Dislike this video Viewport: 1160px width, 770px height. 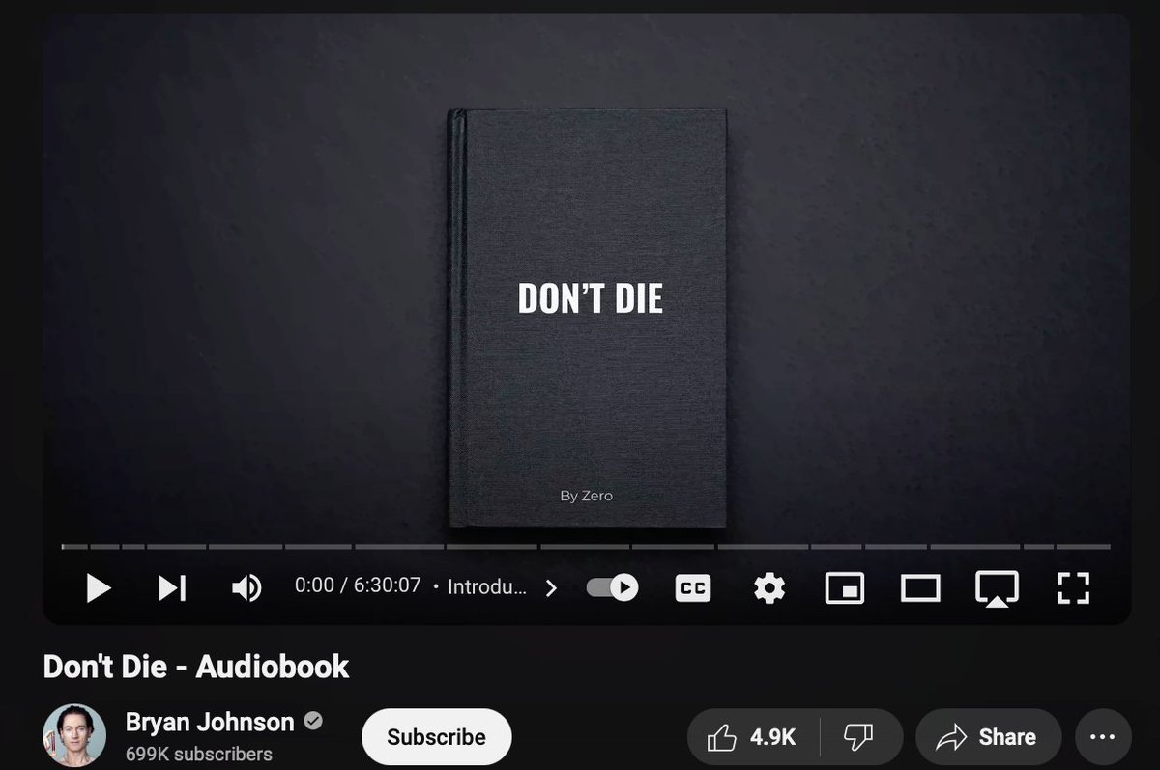[x=859, y=737]
